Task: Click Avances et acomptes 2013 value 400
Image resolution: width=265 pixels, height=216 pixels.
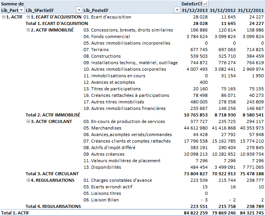Action: (203, 82)
